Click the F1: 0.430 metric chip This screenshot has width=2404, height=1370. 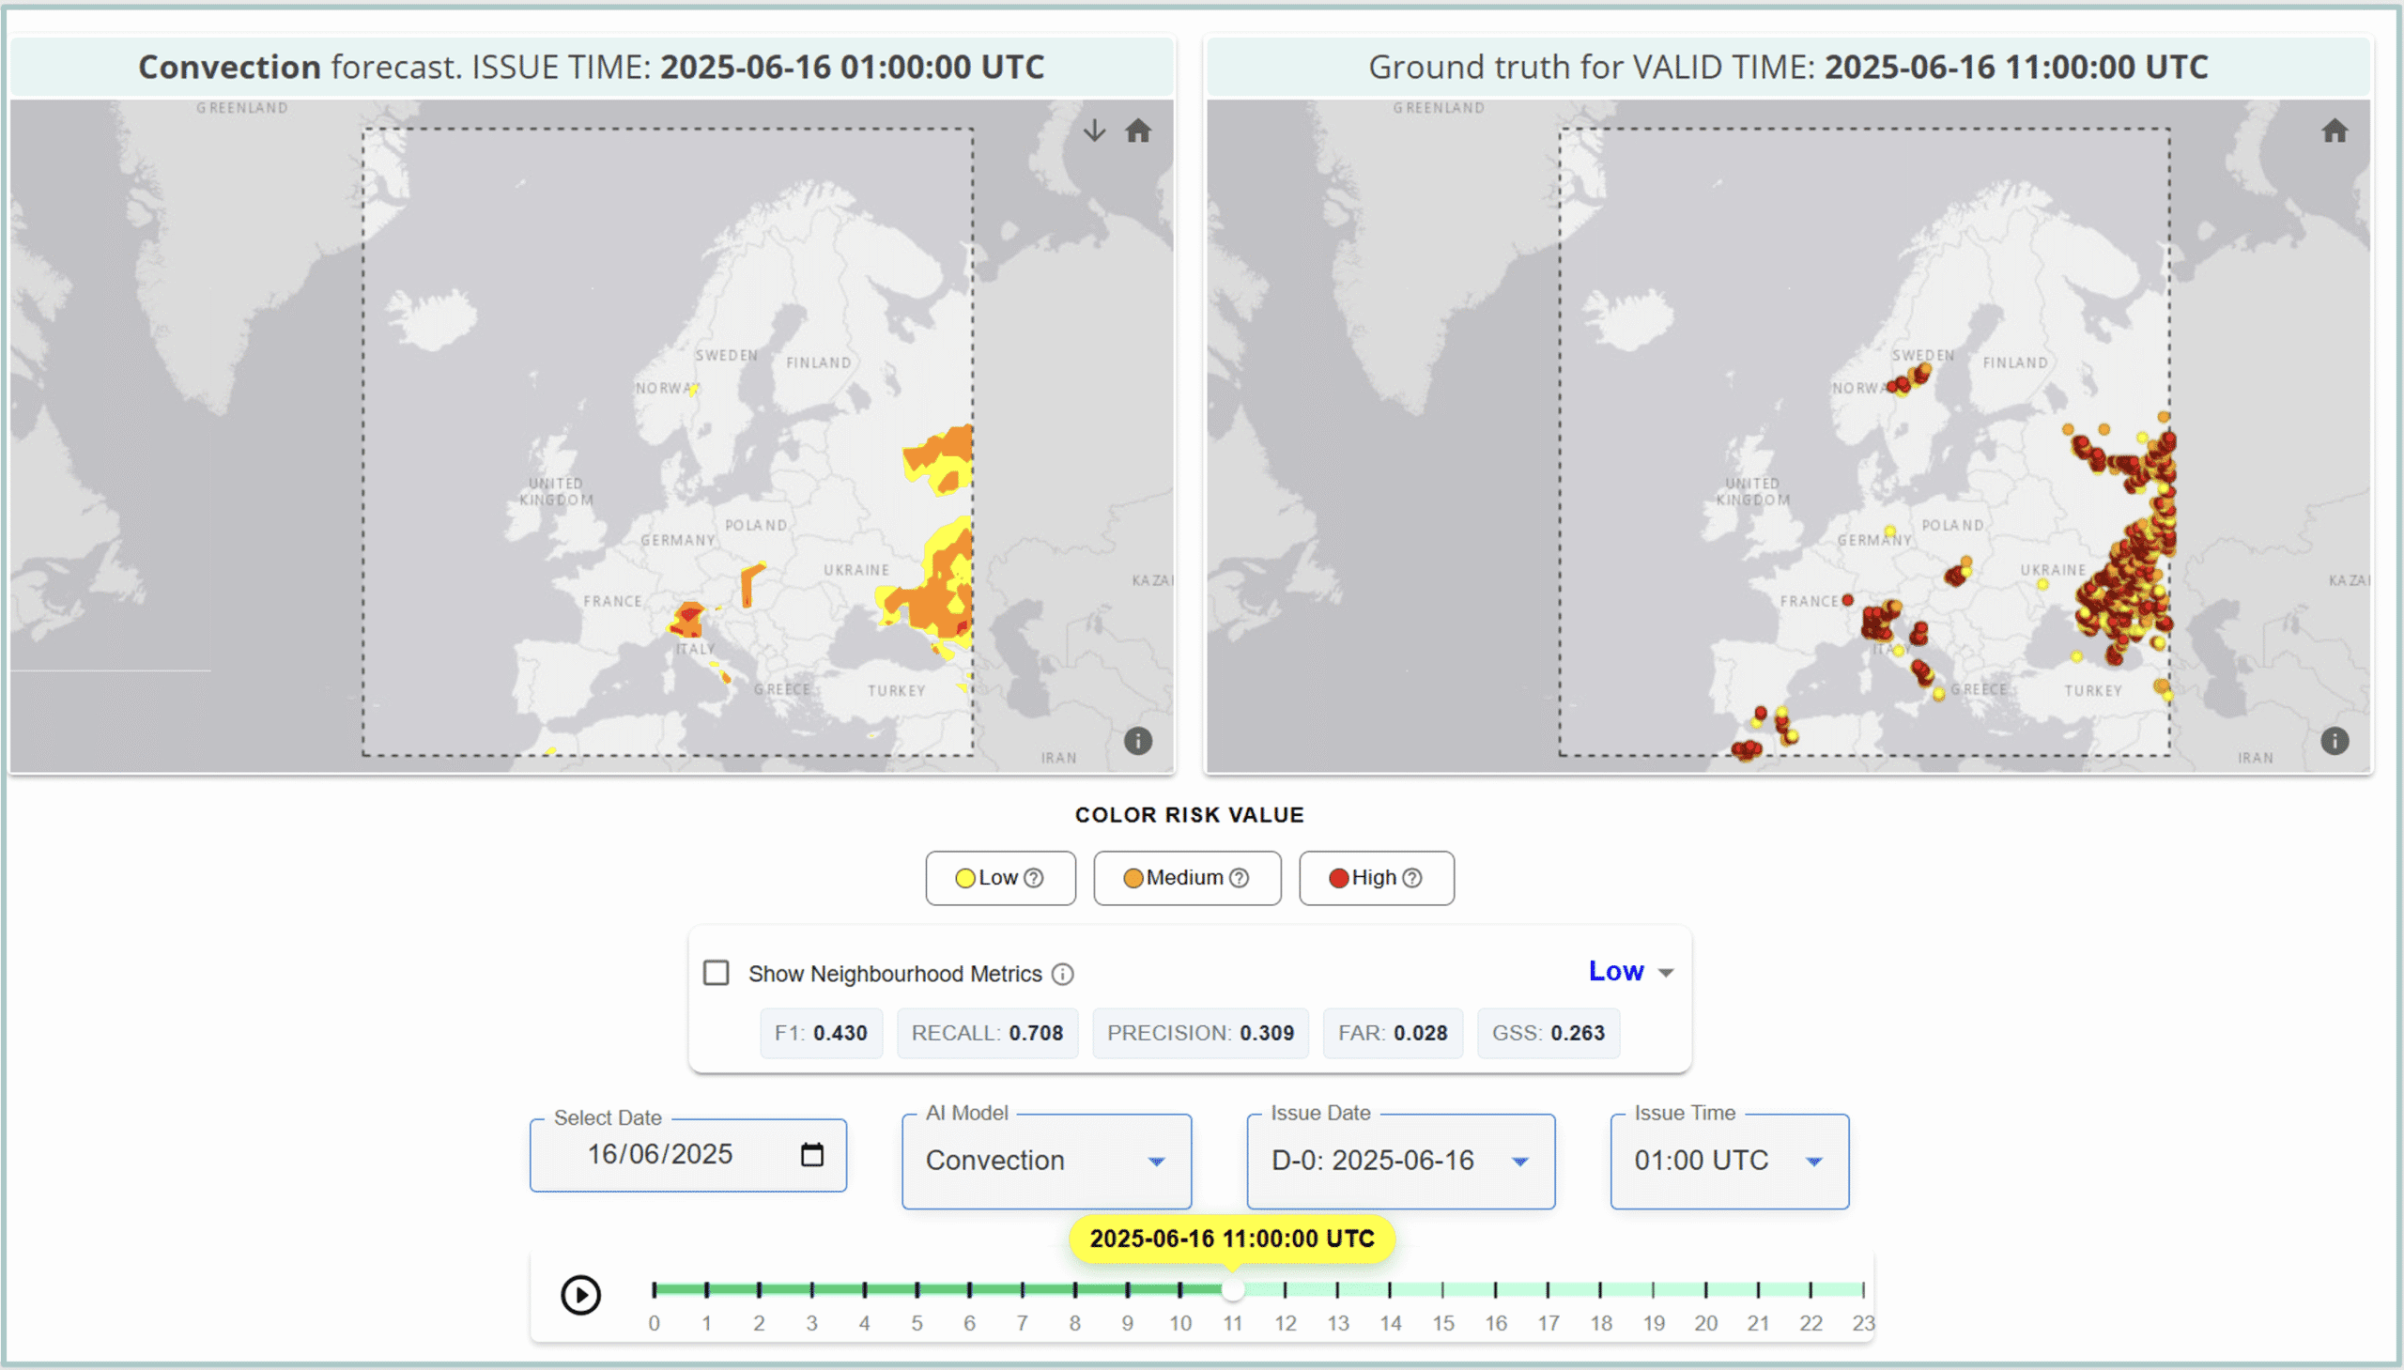pos(822,1033)
